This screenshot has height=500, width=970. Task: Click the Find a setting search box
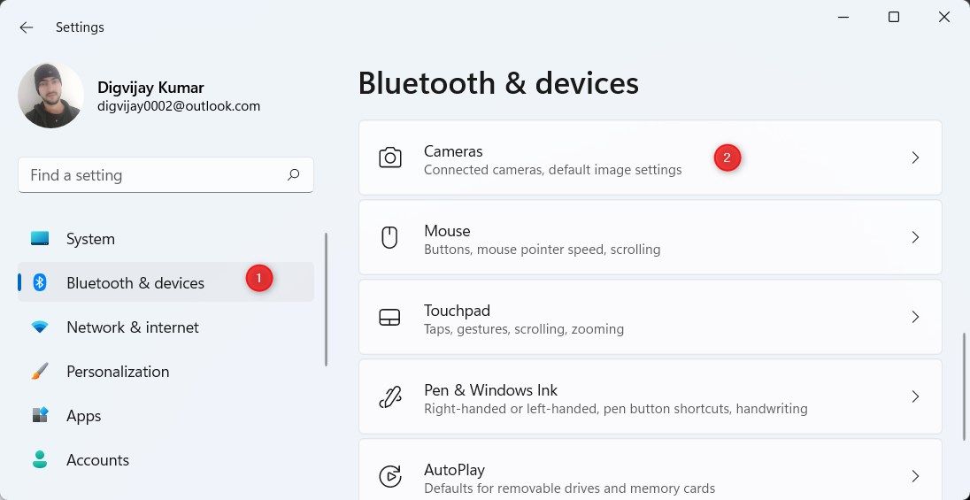click(x=166, y=175)
